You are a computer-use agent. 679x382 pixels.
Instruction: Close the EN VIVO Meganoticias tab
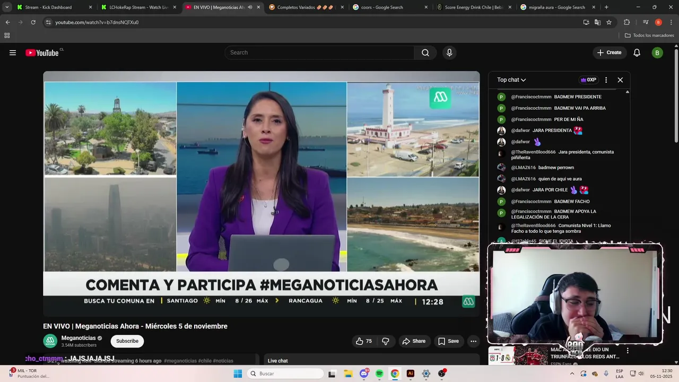(x=258, y=7)
